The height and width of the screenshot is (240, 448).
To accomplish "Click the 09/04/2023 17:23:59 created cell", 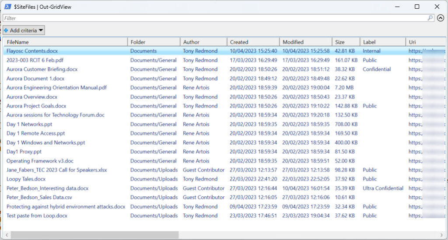I will (253, 207).
